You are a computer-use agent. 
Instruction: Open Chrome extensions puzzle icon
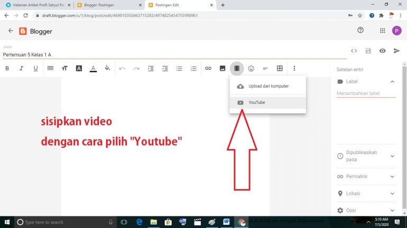[381, 15]
